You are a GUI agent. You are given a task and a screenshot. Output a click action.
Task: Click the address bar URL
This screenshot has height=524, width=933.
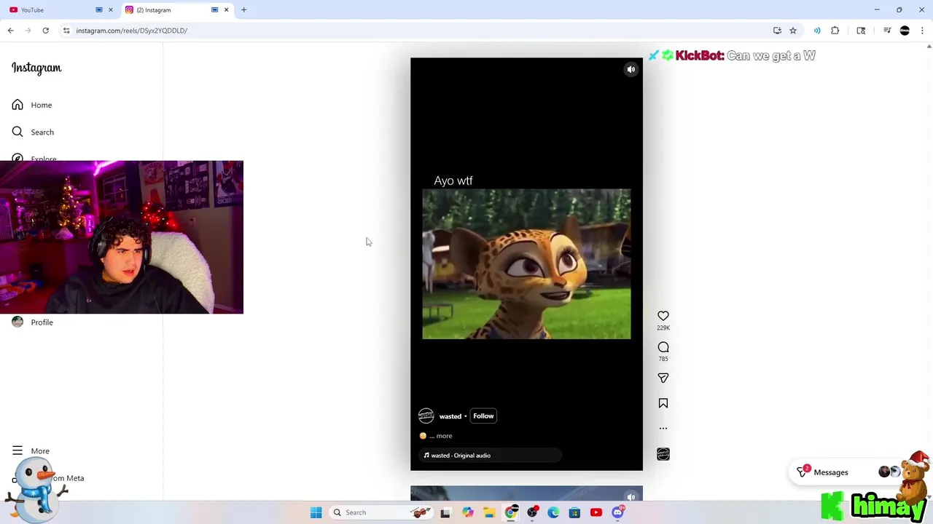coord(132,31)
